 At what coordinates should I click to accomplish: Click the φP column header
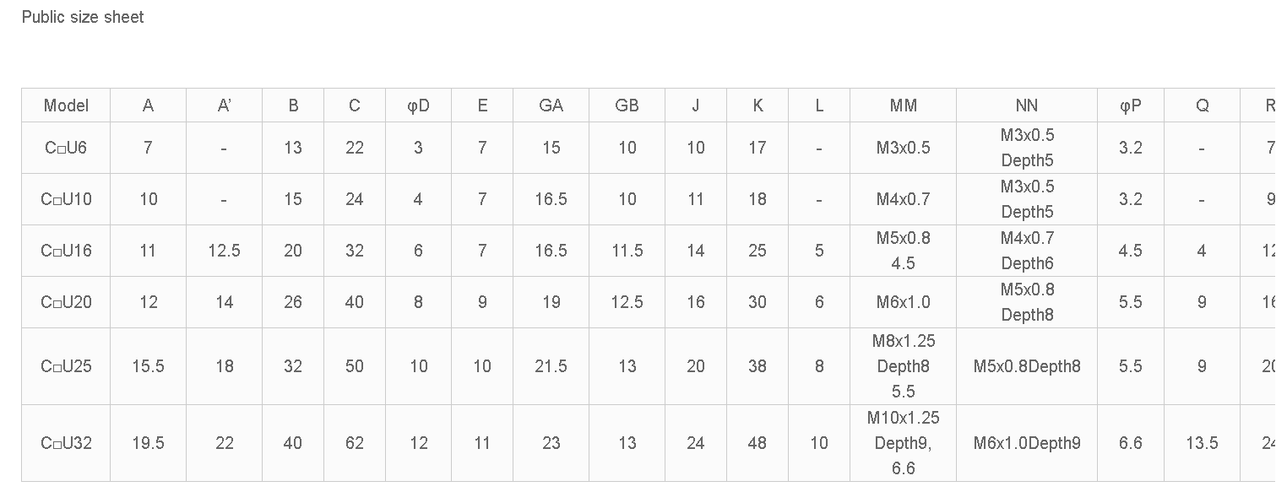click(1130, 105)
